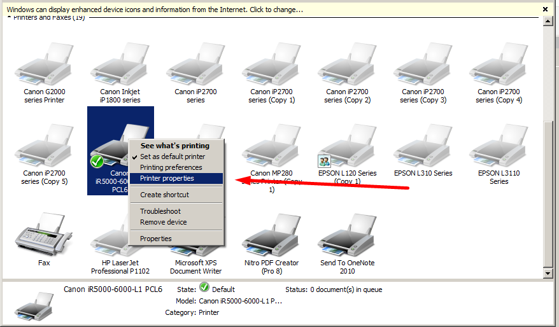This screenshot has height=327, width=559.
Task: Close the yellow information bar
Action: pyautogui.click(x=545, y=10)
